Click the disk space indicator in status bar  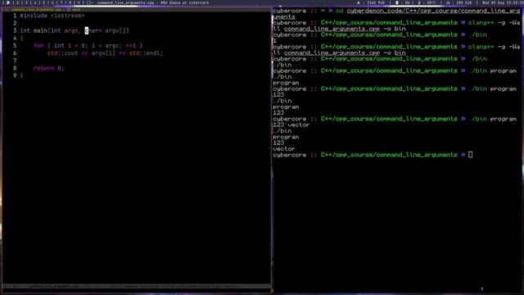point(459,2)
